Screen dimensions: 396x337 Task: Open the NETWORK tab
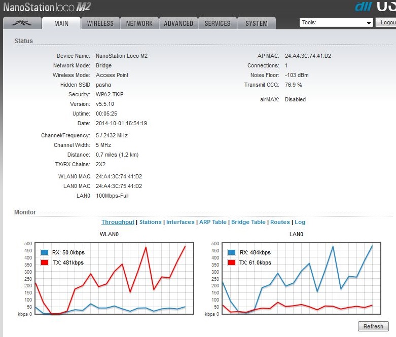pos(139,23)
